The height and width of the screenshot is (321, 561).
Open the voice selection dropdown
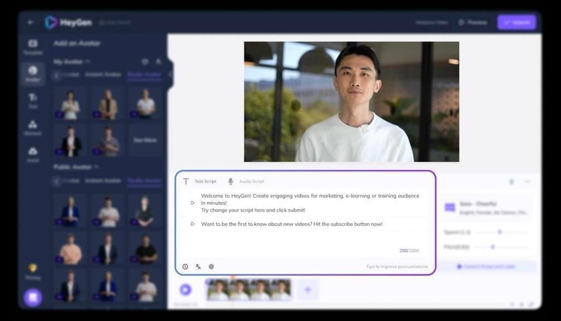pos(487,208)
